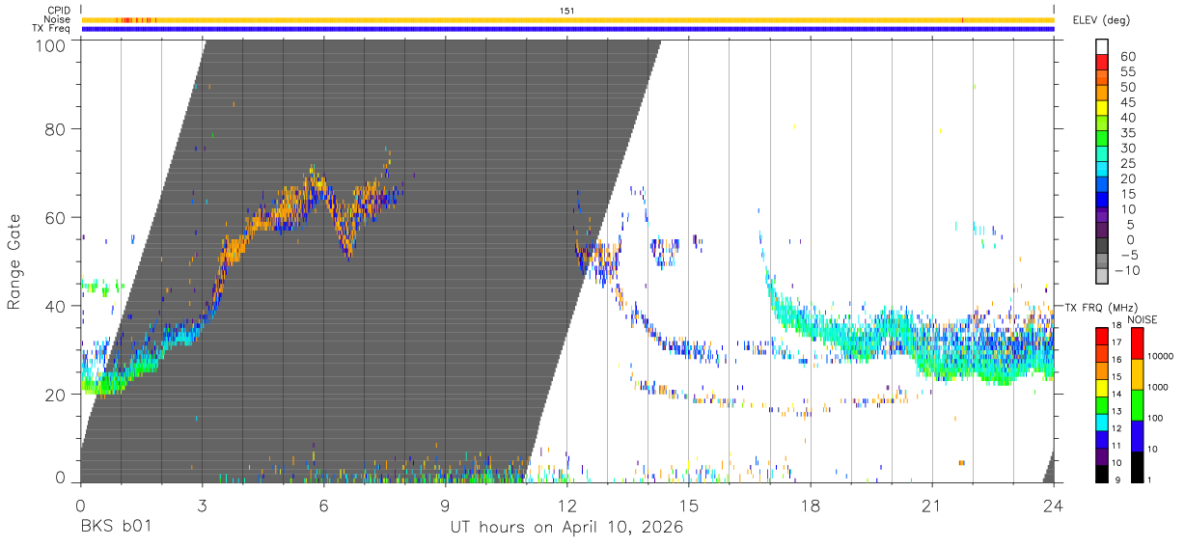Click hour 3 on the UT time axis

202,506
